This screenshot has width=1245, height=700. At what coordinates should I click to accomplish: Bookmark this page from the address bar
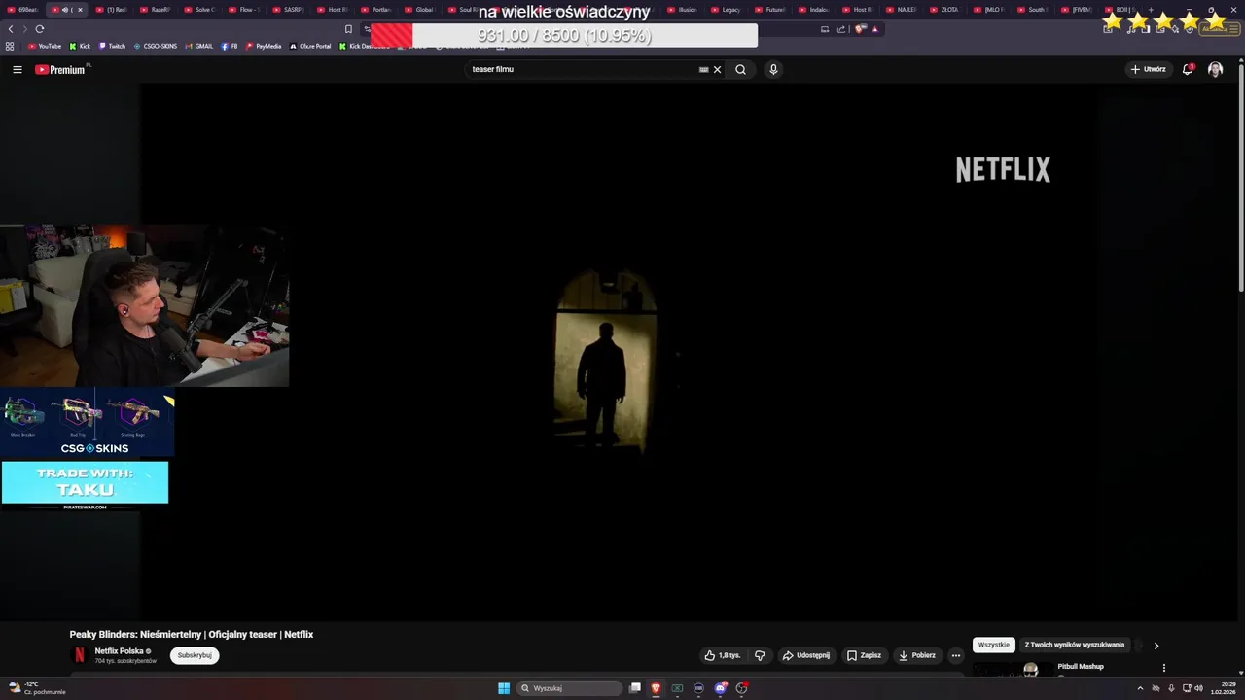[348, 29]
